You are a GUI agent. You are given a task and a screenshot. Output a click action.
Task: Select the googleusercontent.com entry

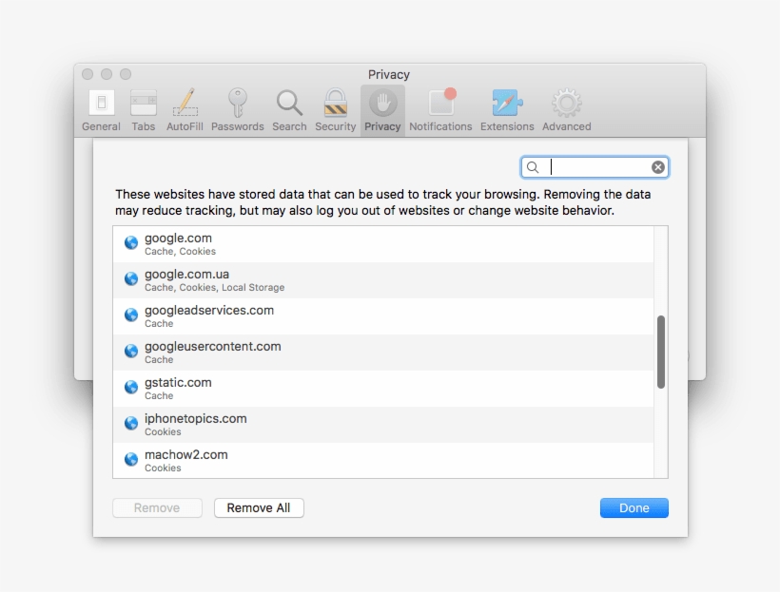point(383,353)
